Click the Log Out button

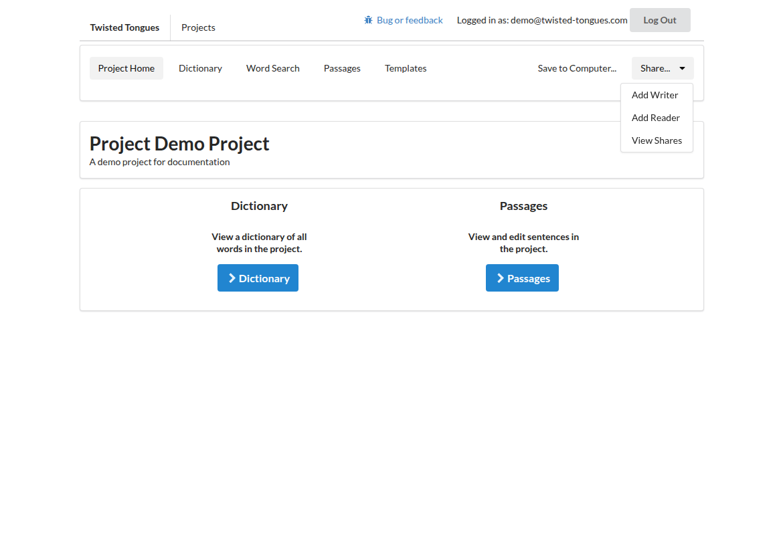[660, 20]
